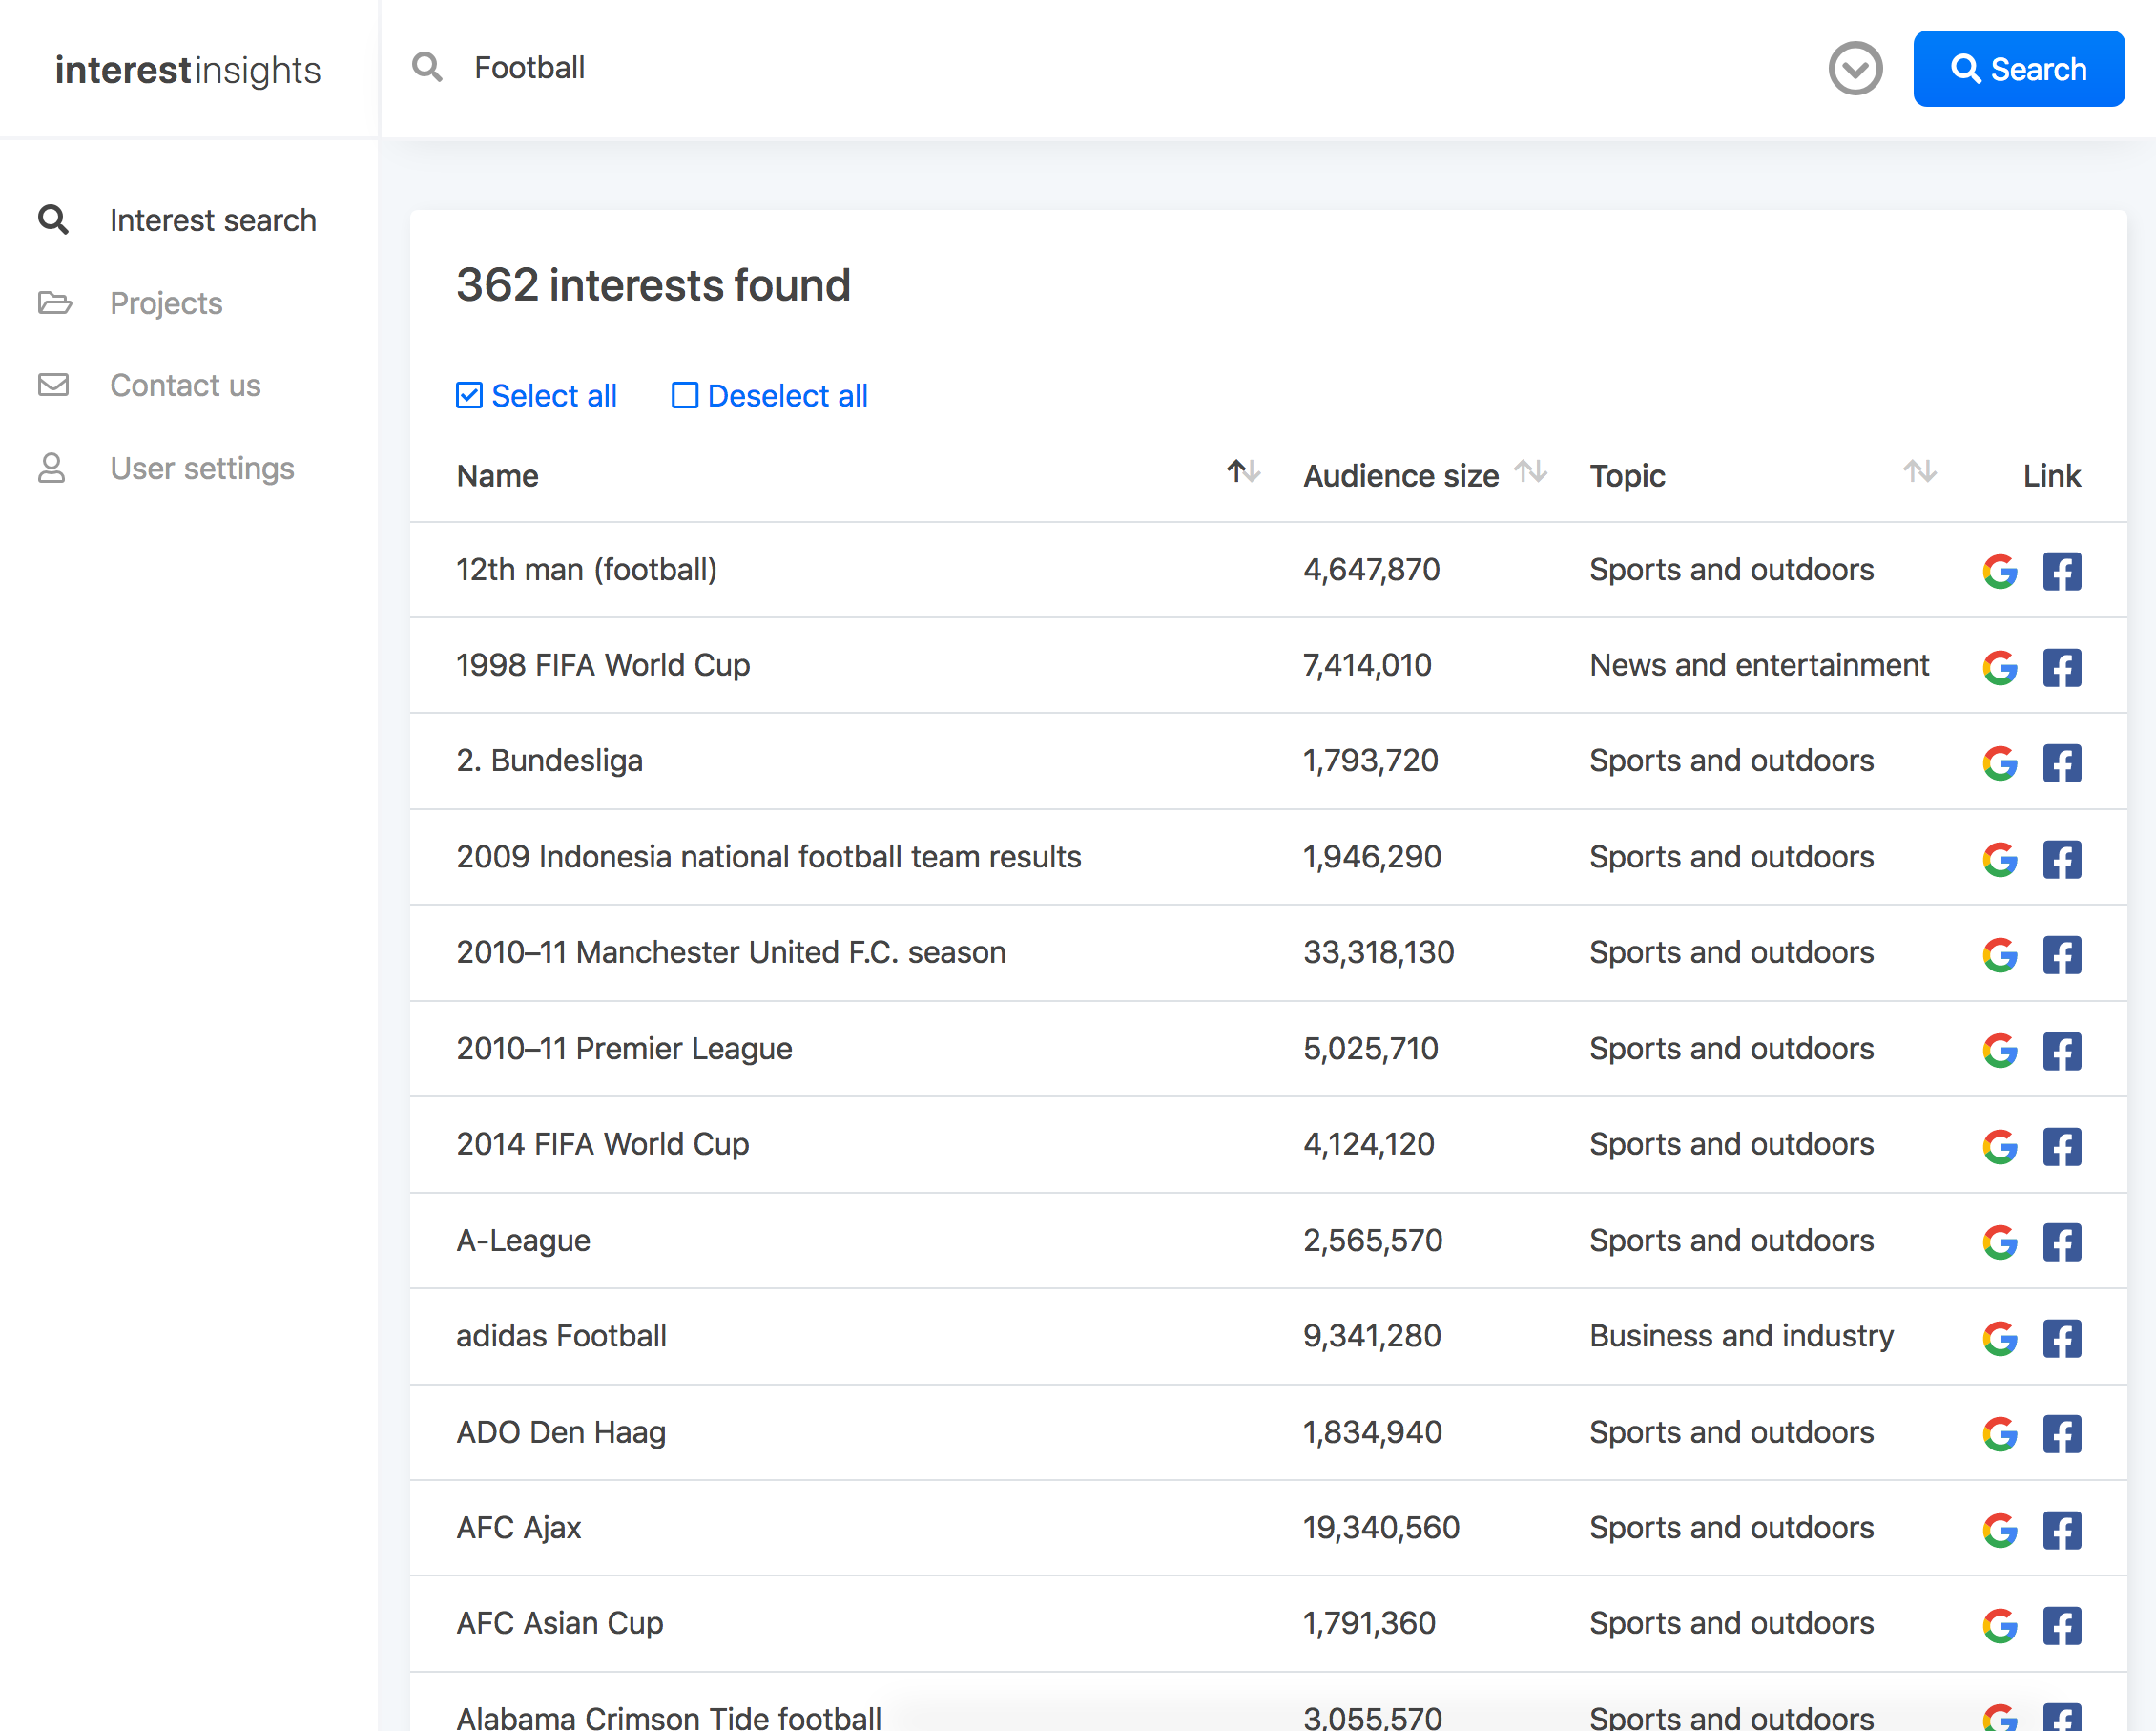Select the AFC Asian Cup row name
2156x1731 pixels.
tap(560, 1624)
